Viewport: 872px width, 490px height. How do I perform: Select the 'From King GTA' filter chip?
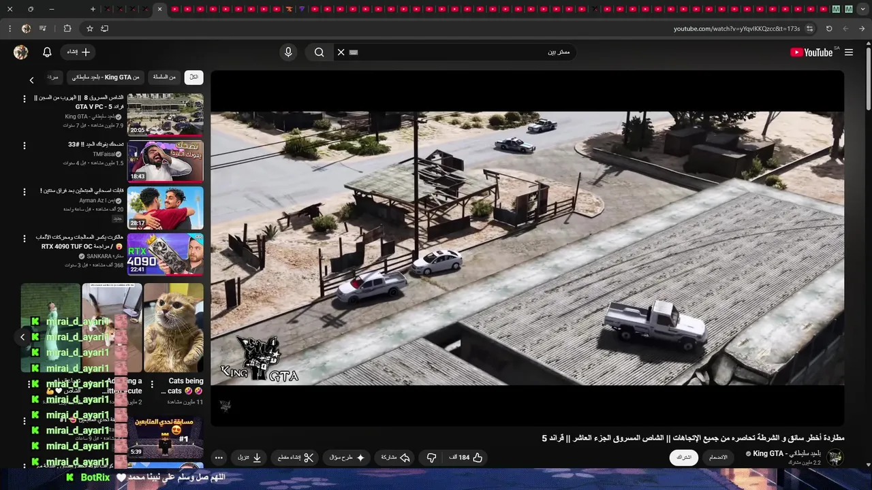pos(106,77)
